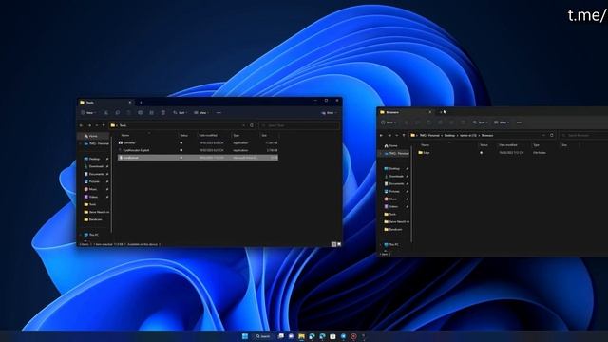Open Pictures in Tools window sidebar
This screenshot has height=342, width=608.
point(94,181)
